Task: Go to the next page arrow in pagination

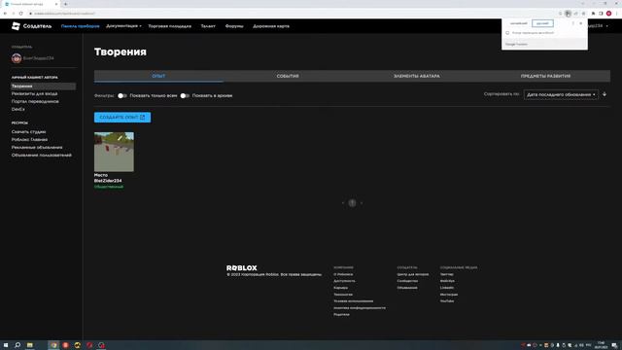Action: (362, 203)
